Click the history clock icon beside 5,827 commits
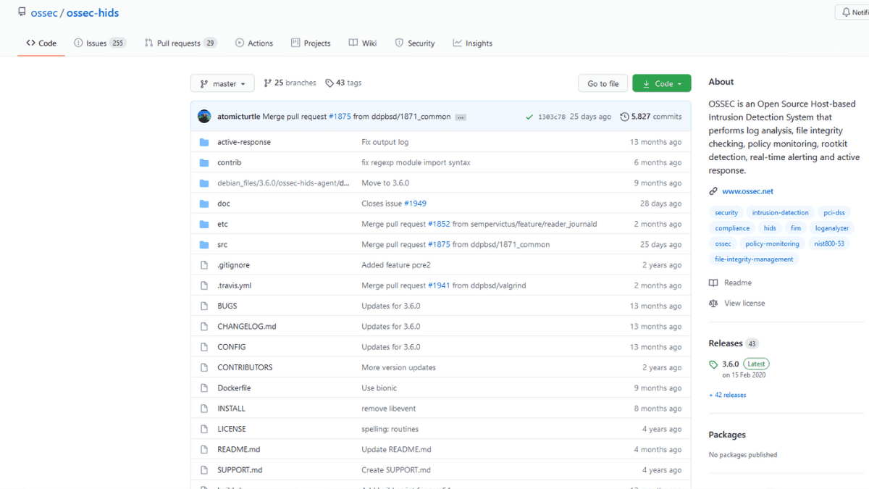Viewport: 869px width, 489px height. (624, 117)
